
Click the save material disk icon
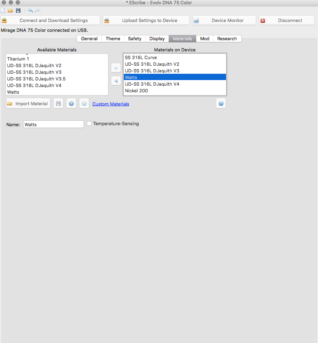click(58, 103)
